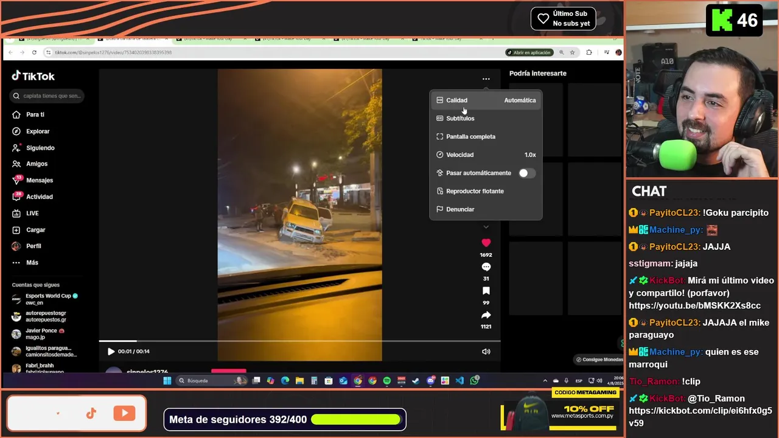Image resolution: width=779 pixels, height=438 pixels.
Task: Click the metasports 10% OFF banner
Action: click(x=560, y=411)
